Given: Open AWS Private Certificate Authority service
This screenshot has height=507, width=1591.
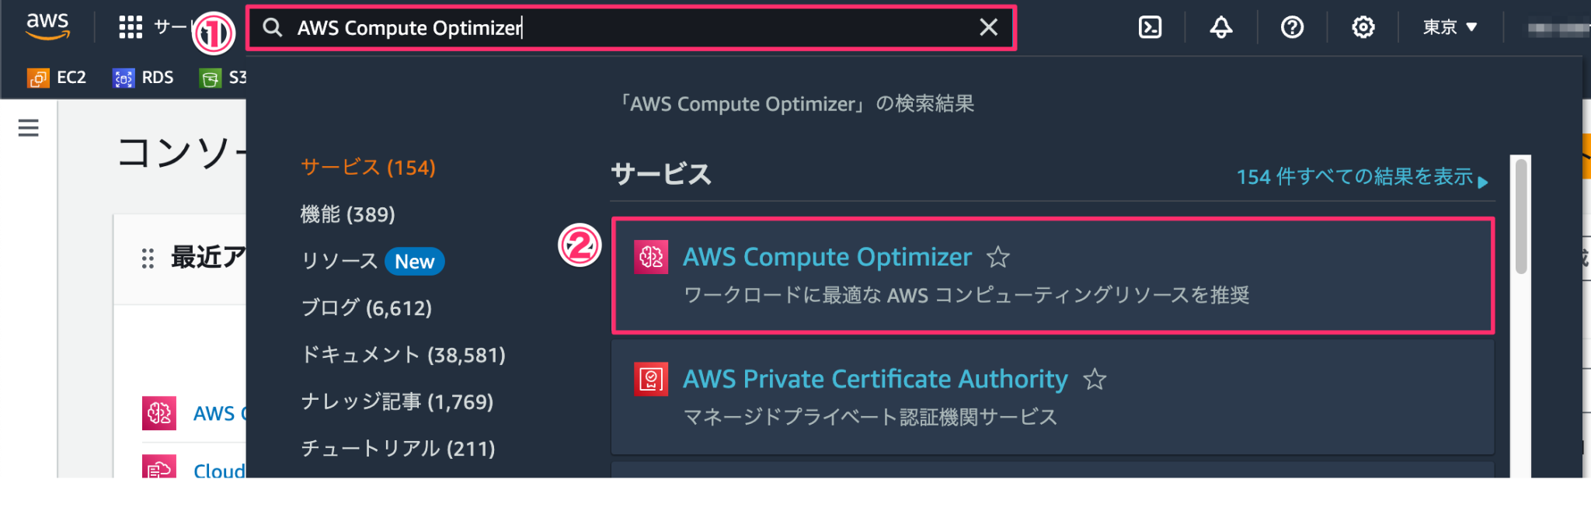Looking at the screenshot, I should tap(875, 379).
